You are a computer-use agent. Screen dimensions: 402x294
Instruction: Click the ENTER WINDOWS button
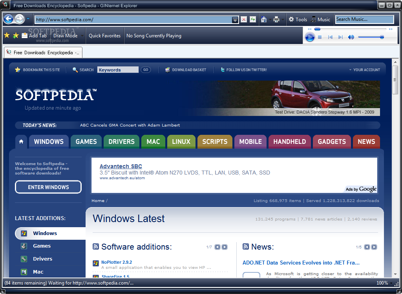click(48, 187)
